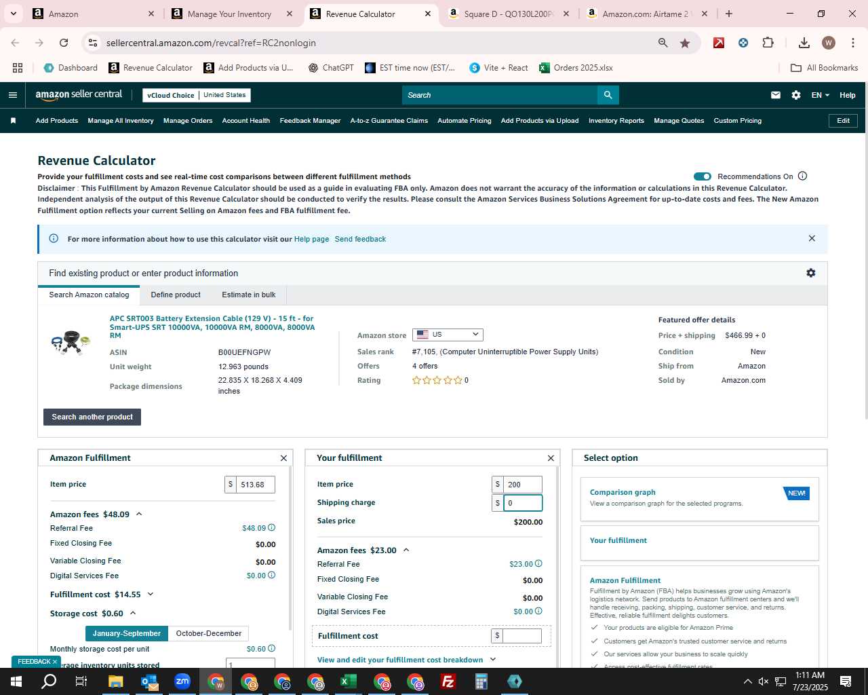Viewport: 868px width, 695px height.
Task: Open the Calculator app from the taskbar
Action: pyautogui.click(x=481, y=681)
